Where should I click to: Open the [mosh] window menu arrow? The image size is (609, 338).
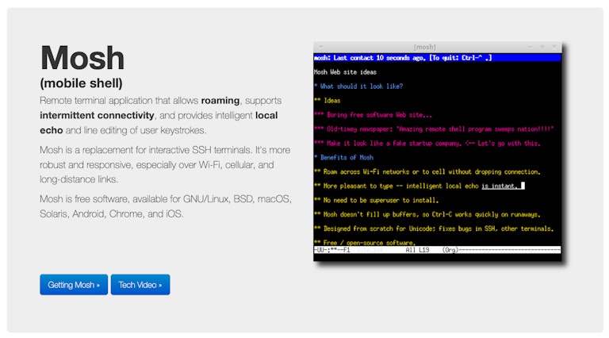tap(321, 47)
